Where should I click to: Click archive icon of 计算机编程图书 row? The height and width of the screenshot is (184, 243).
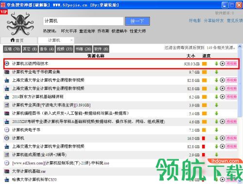[x=7, y=113]
